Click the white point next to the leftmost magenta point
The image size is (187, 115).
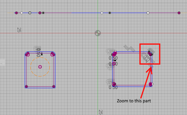click(22, 13)
